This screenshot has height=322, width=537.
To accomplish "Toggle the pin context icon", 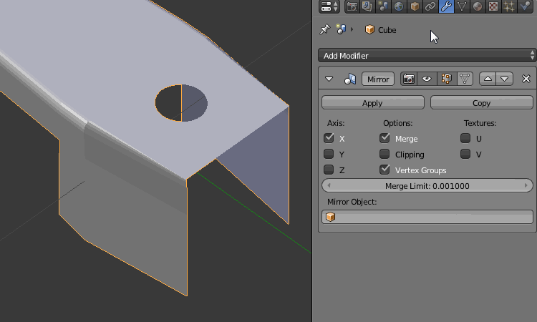I will [324, 30].
